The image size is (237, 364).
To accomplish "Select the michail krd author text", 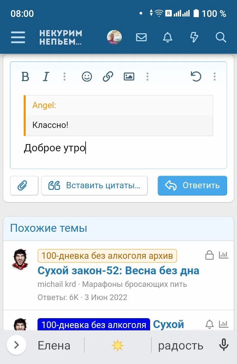I will pyautogui.click(x=57, y=284).
